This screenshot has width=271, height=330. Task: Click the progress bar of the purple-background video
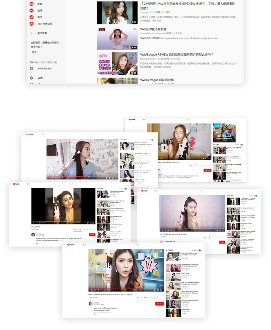[192, 228]
